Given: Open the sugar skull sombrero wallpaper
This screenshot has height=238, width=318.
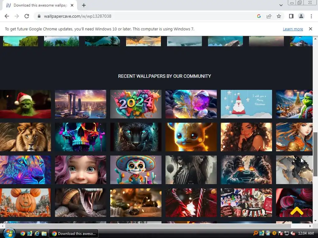Looking at the screenshot, I should click(x=136, y=170).
